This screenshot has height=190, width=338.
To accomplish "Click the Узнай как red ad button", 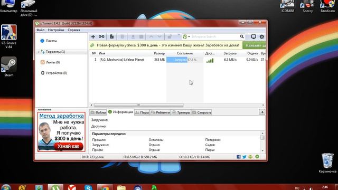I will pyautogui.click(x=68, y=146).
